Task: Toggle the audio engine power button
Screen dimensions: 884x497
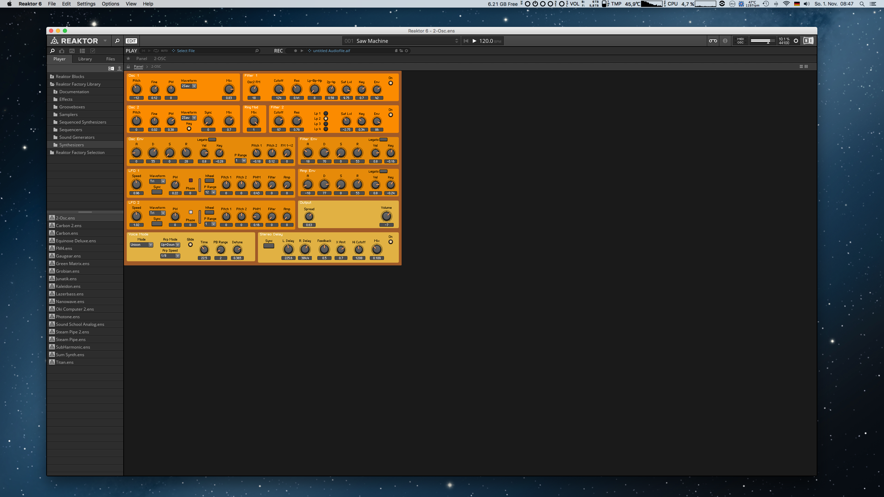Action: [796, 41]
